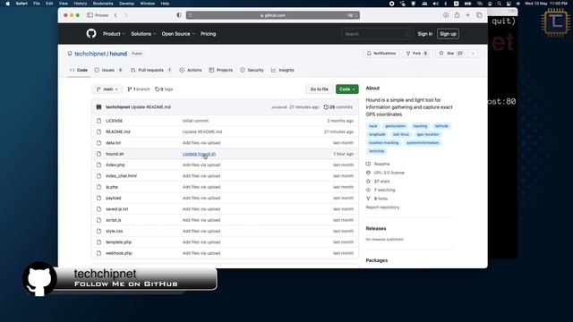The image size is (573, 322).
Task: Open the techchipnet owner link
Action: [x=90, y=54]
